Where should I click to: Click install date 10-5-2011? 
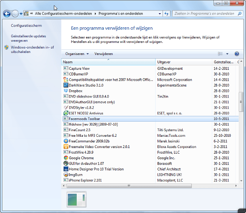click(x=221, y=119)
